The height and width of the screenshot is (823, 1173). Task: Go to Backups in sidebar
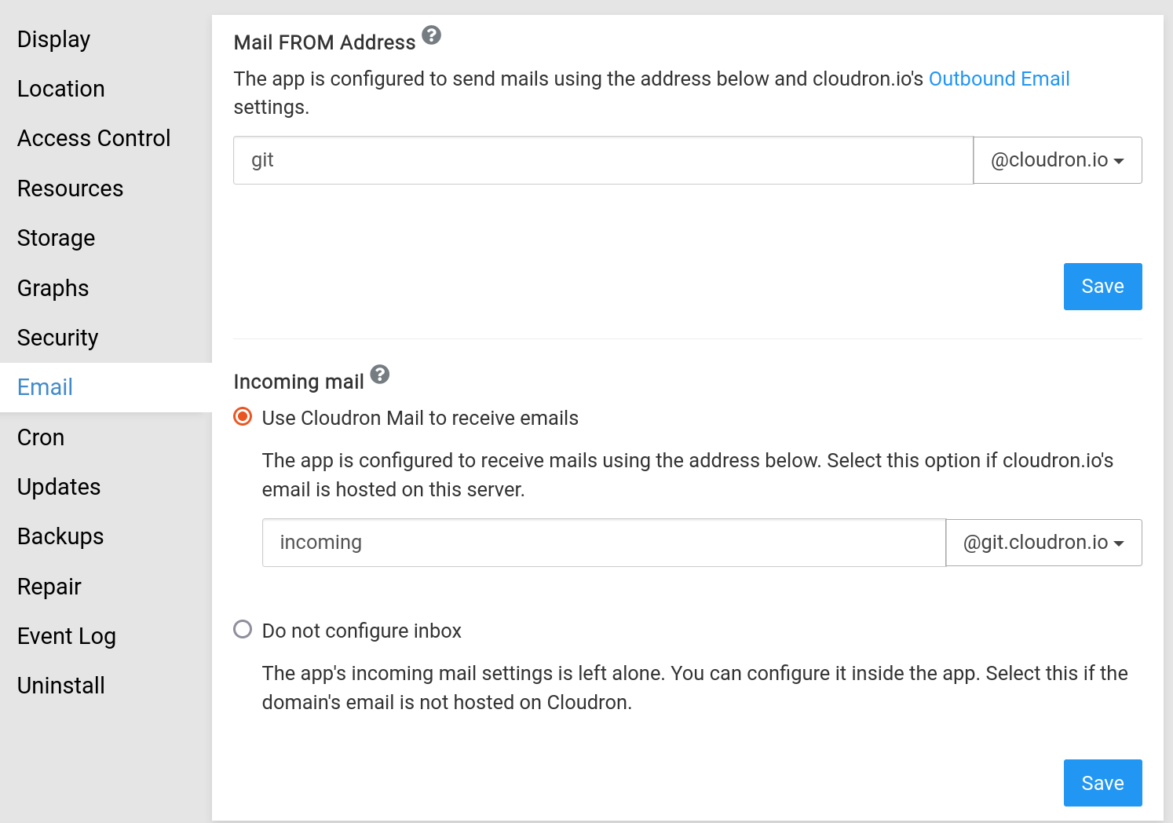[60, 536]
